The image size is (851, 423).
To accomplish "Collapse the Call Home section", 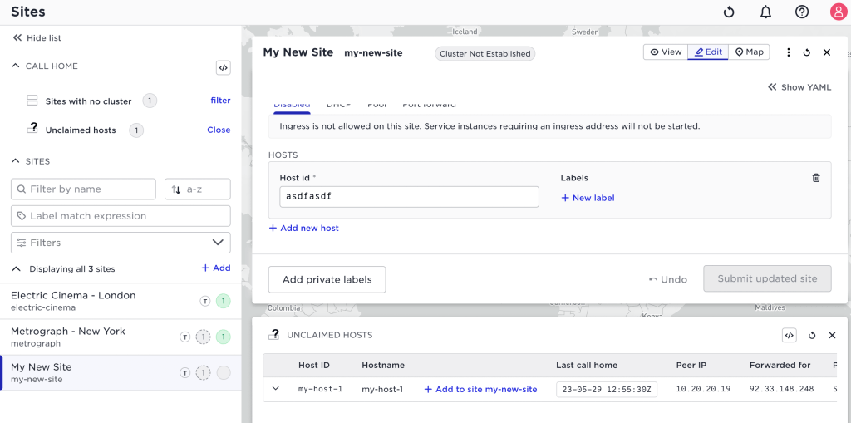I will click(x=15, y=66).
